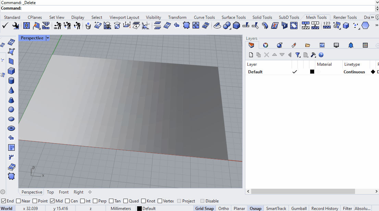Click the blue hexagon polygon icon
Viewport: 379px width, 211px height.
tap(365, 25)
